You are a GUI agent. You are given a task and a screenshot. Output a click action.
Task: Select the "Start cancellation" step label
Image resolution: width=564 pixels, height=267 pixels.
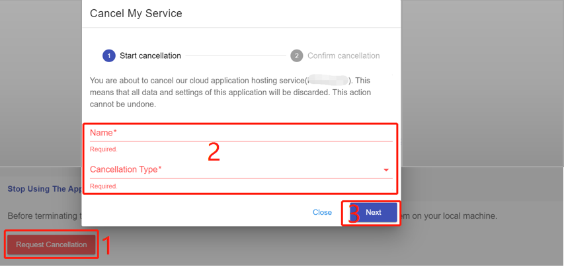coord(150,56)
